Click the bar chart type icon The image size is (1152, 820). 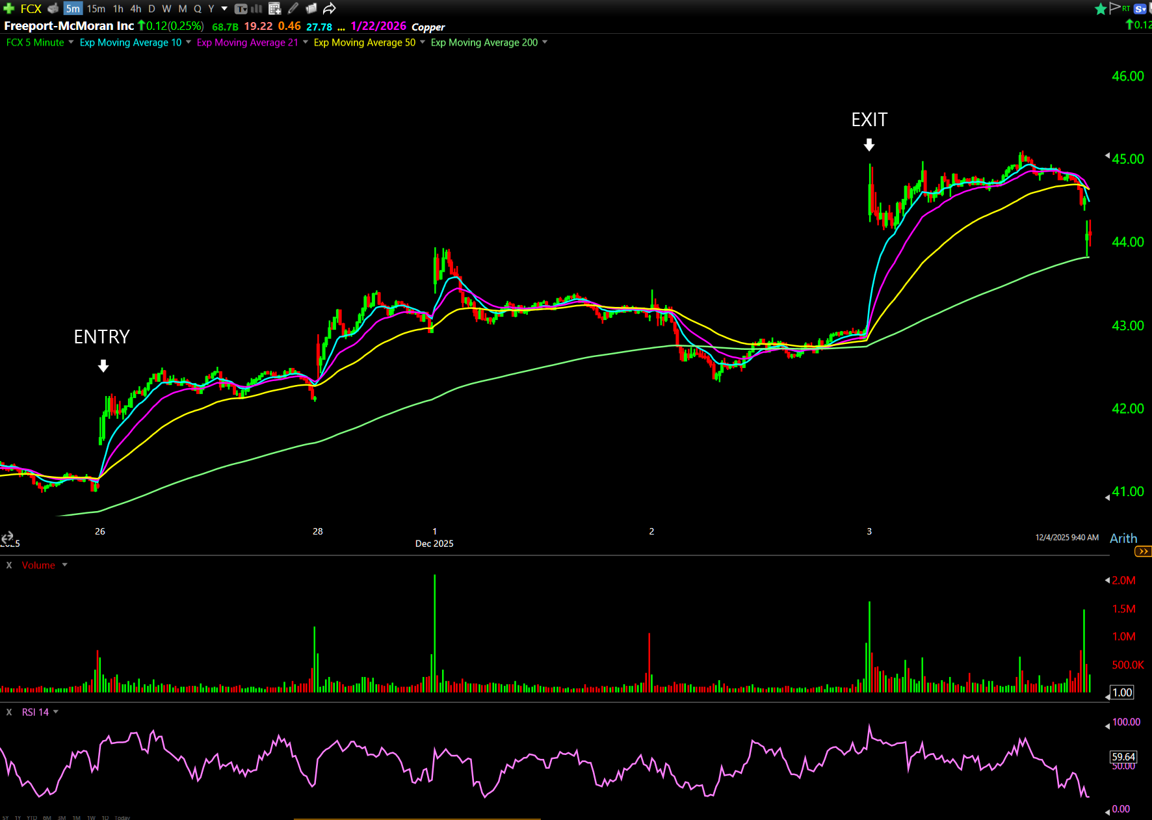tap(257, 8)
